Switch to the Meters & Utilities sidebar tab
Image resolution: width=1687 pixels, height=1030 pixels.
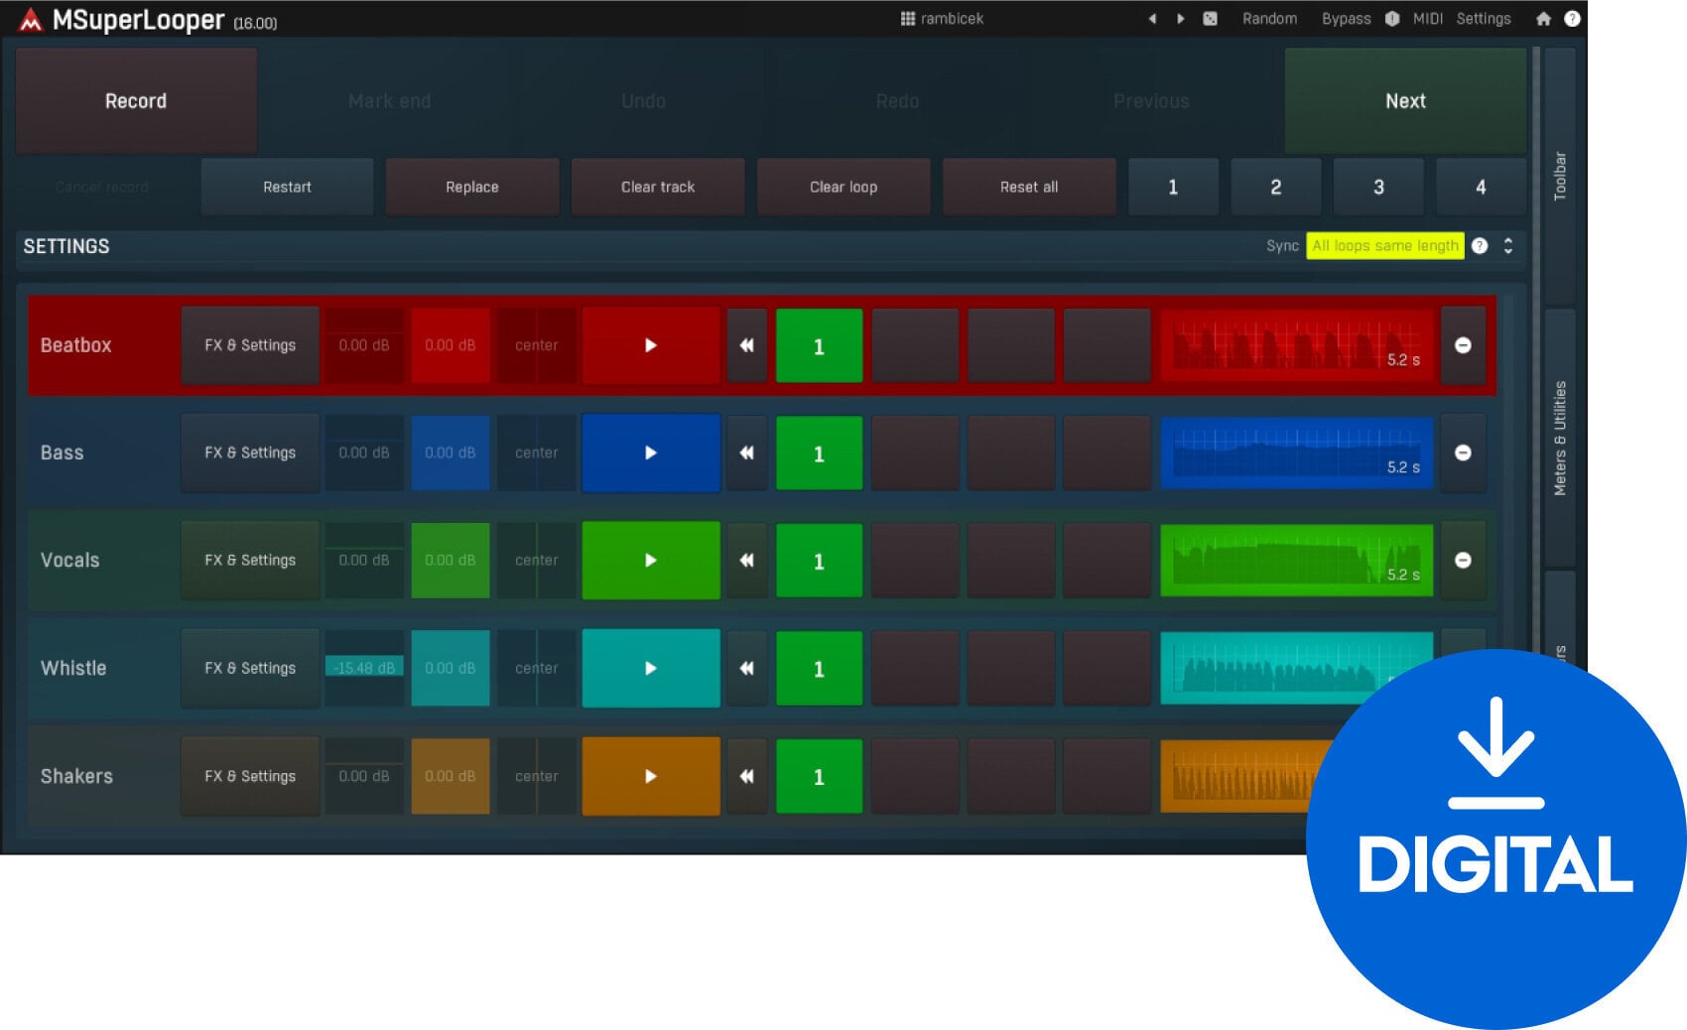tap(1561, 437)
